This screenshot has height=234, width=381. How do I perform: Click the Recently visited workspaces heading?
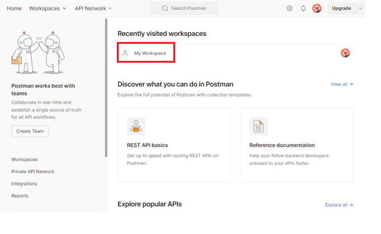[x=162, y=33]
